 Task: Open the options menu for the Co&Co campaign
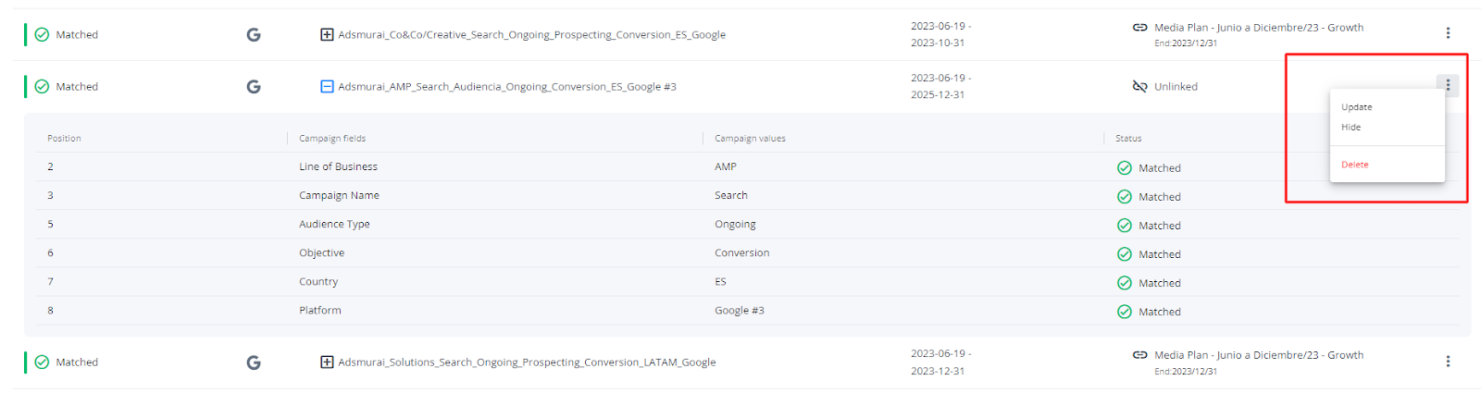point(1448,33)
